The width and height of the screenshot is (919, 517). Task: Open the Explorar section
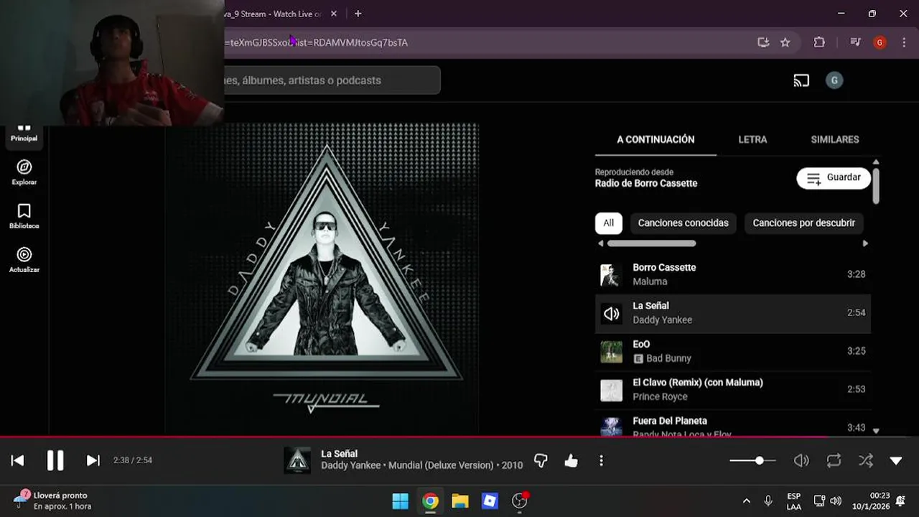pyautogui.click(x=24, y=172)
